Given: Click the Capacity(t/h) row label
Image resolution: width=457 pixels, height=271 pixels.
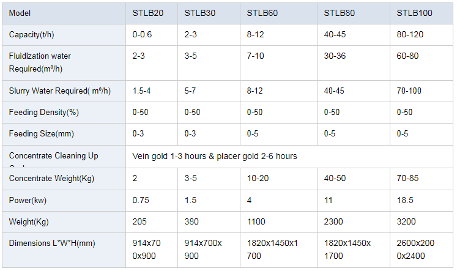Looking at the screenshot, I should tap(35, 34).
